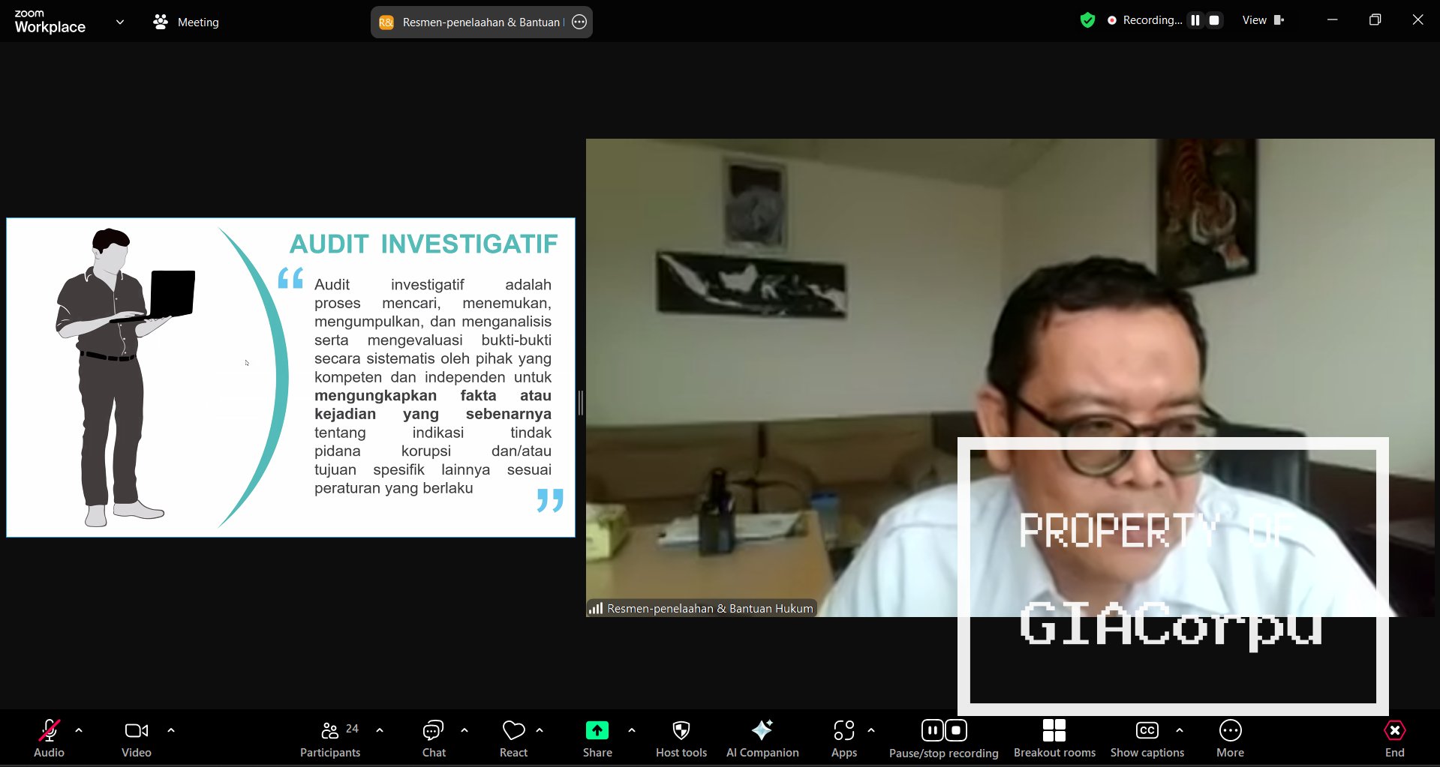Launch AI Companion
1440x767 pixels.
(x=762, y=739)
